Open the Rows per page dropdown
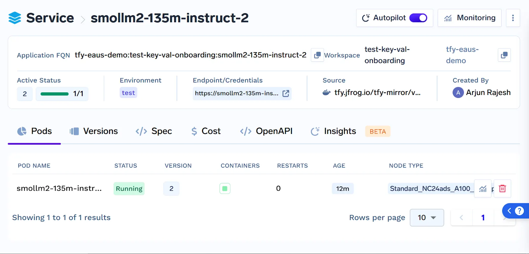Viewport: 529px width, 254px height. [427, 218]
